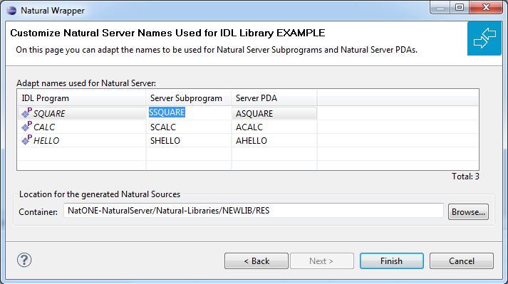Sort by IDL Program column header
The image size is (508, 284).
click(81, 98)
